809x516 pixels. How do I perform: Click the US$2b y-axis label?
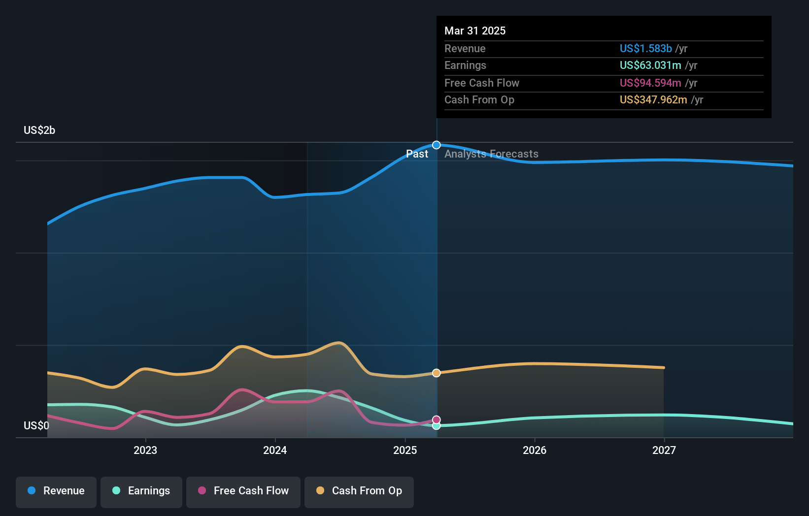coord(39,130)
